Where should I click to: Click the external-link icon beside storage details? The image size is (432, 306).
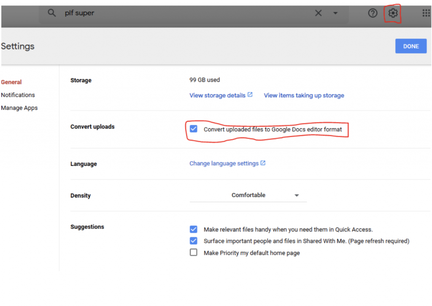click(250, 95)
